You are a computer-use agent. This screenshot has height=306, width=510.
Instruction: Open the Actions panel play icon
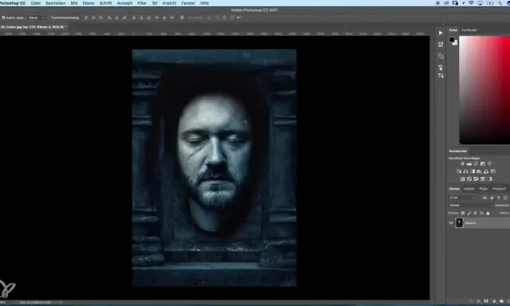tap(441, 33)
